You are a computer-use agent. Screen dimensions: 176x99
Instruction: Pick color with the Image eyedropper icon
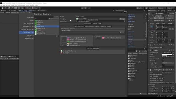(x=173, y=54)
